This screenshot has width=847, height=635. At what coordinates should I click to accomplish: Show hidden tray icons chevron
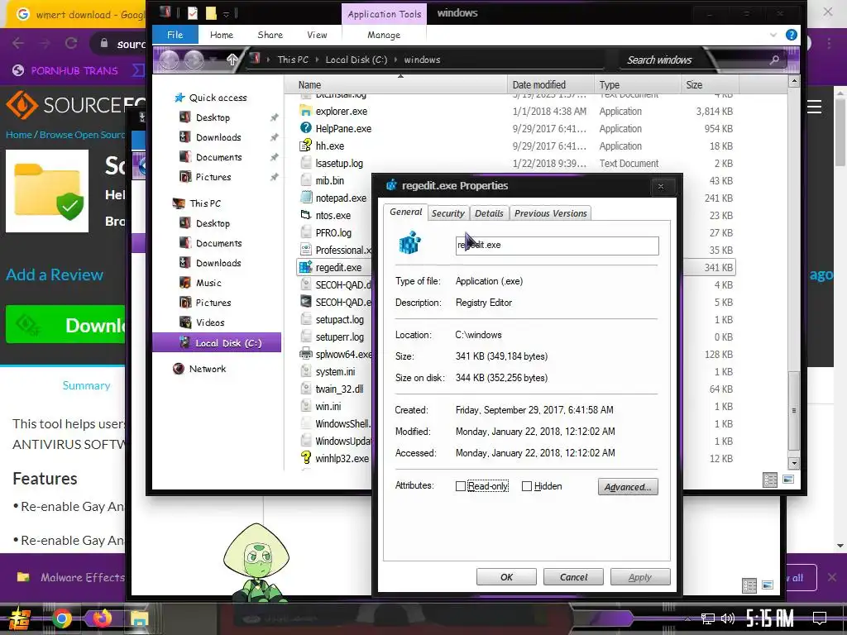(687, 618)
